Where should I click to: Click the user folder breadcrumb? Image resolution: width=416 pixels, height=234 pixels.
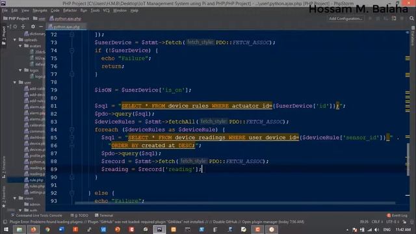39,19
